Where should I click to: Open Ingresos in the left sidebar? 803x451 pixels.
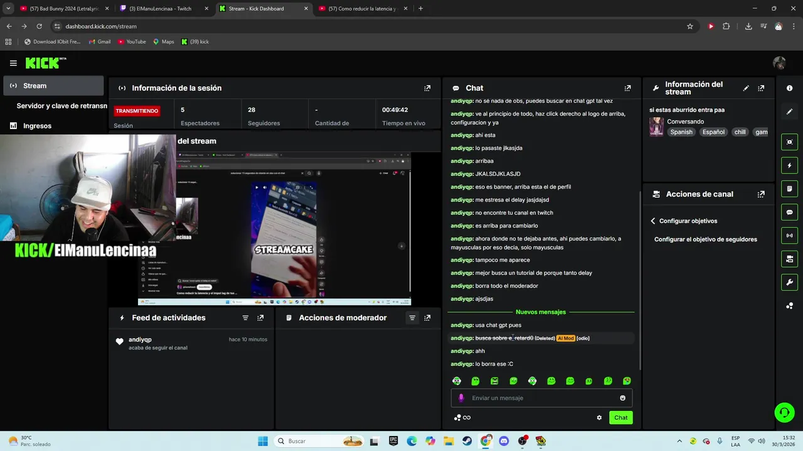[x=37, y=126]
